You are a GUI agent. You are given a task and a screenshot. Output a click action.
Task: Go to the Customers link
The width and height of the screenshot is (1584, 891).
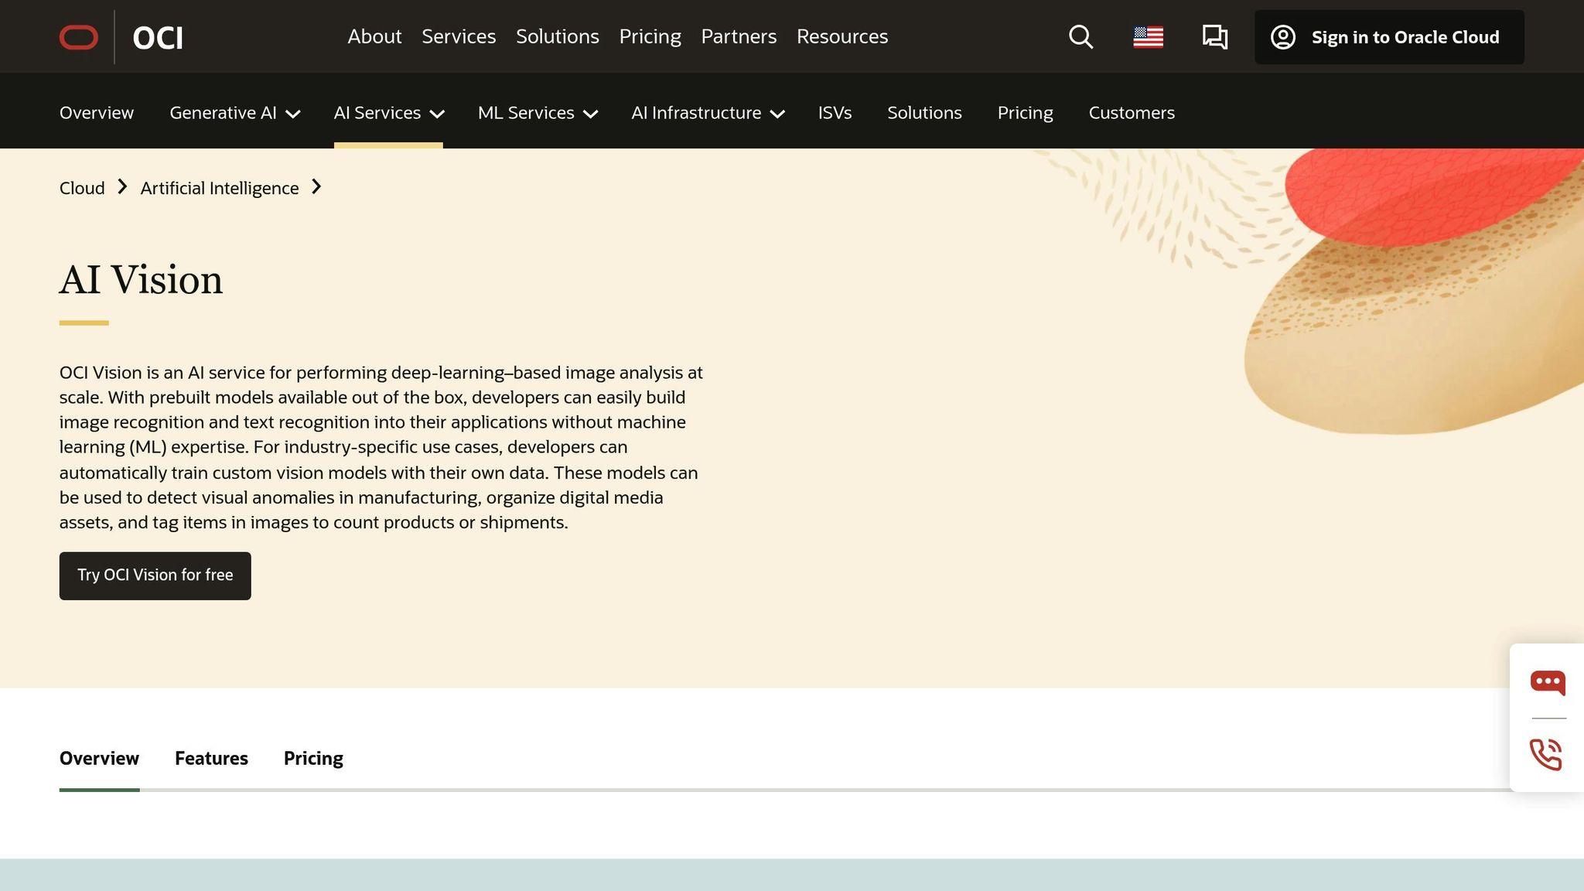pyautogui.click(x=1131, y=113)
